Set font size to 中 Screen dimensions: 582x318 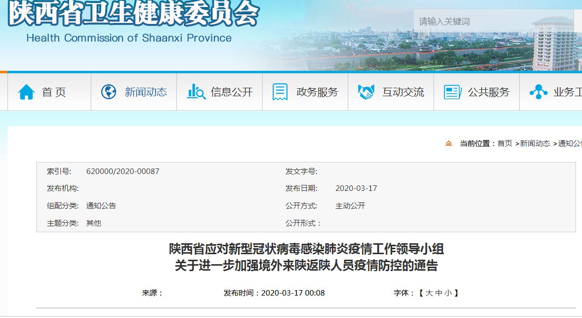pos(438,293)
